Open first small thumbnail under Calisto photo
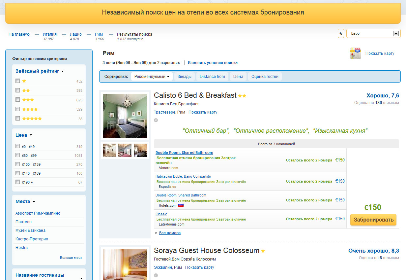Screen dimensions: 406x280 [109, 150]
